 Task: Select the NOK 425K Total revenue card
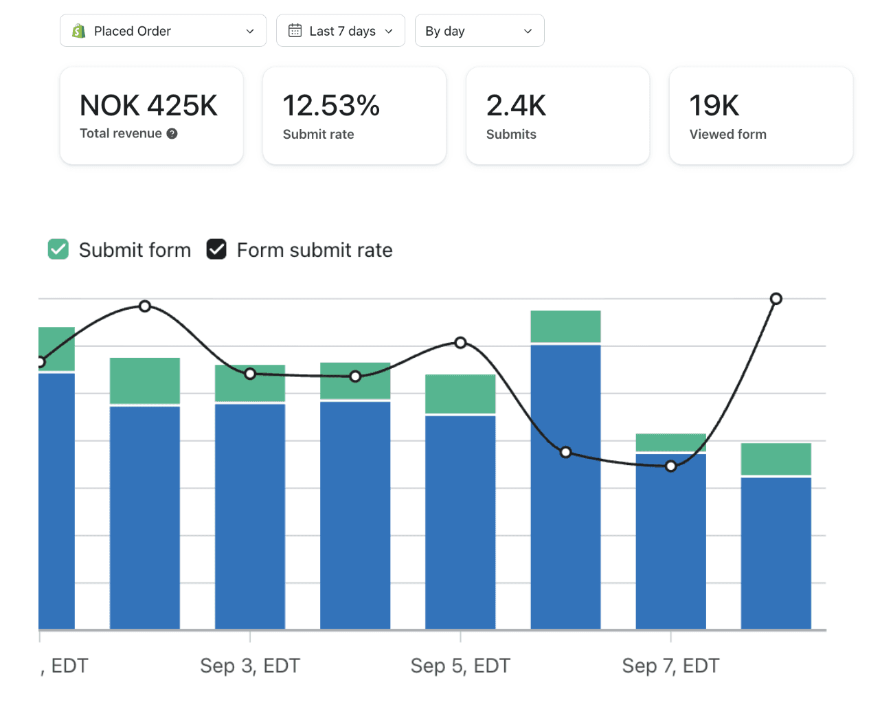coord(152,115)
